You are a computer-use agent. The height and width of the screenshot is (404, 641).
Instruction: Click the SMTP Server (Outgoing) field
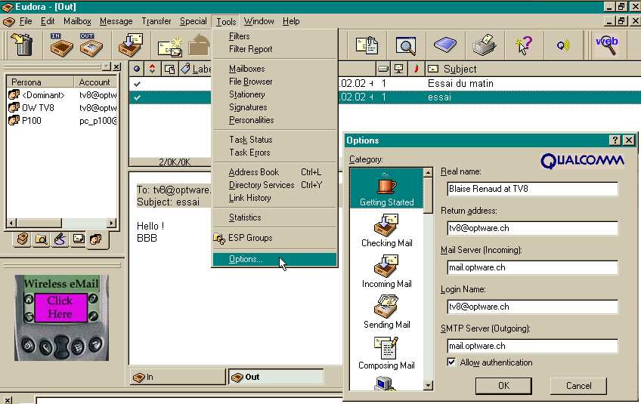pos(532,346)
